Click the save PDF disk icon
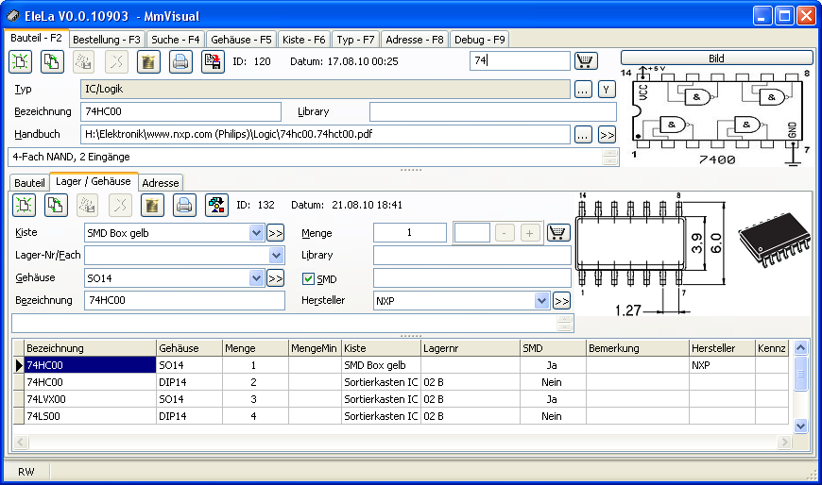The width and height of the screenshot is (822, 485). [213, 62]
